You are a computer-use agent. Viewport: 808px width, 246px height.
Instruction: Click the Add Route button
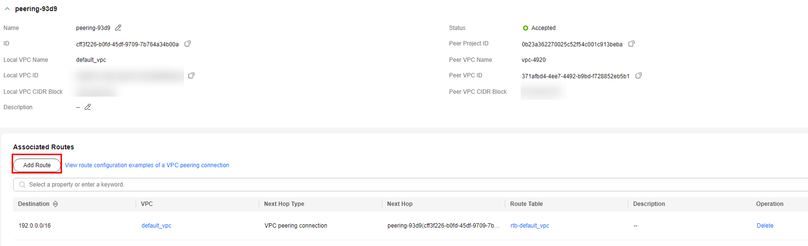coord(37,165)
